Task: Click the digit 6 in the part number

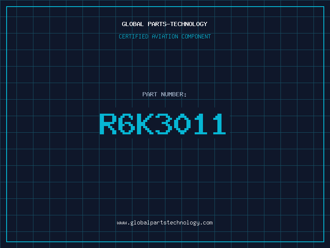Action: 126,124
